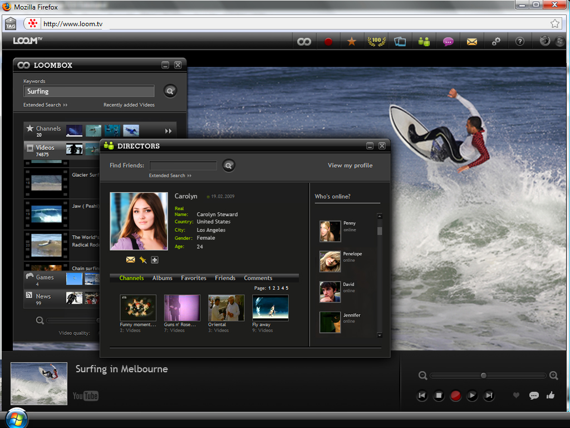Click the red record icon in top toolbar
570x428 pixels.
point(328,42)
